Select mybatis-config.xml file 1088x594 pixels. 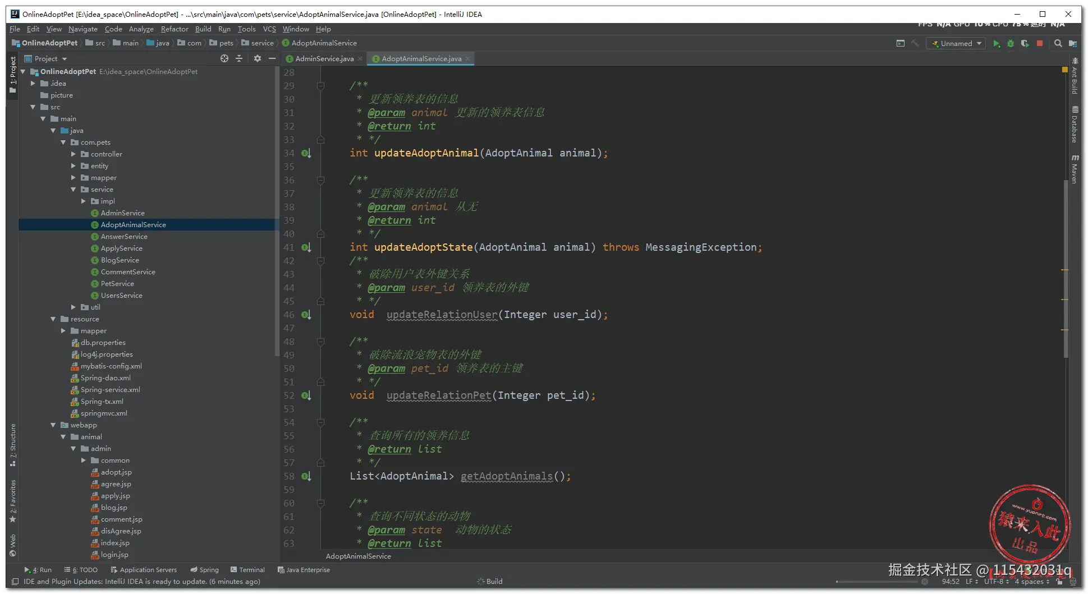click(x=111, y=366)
